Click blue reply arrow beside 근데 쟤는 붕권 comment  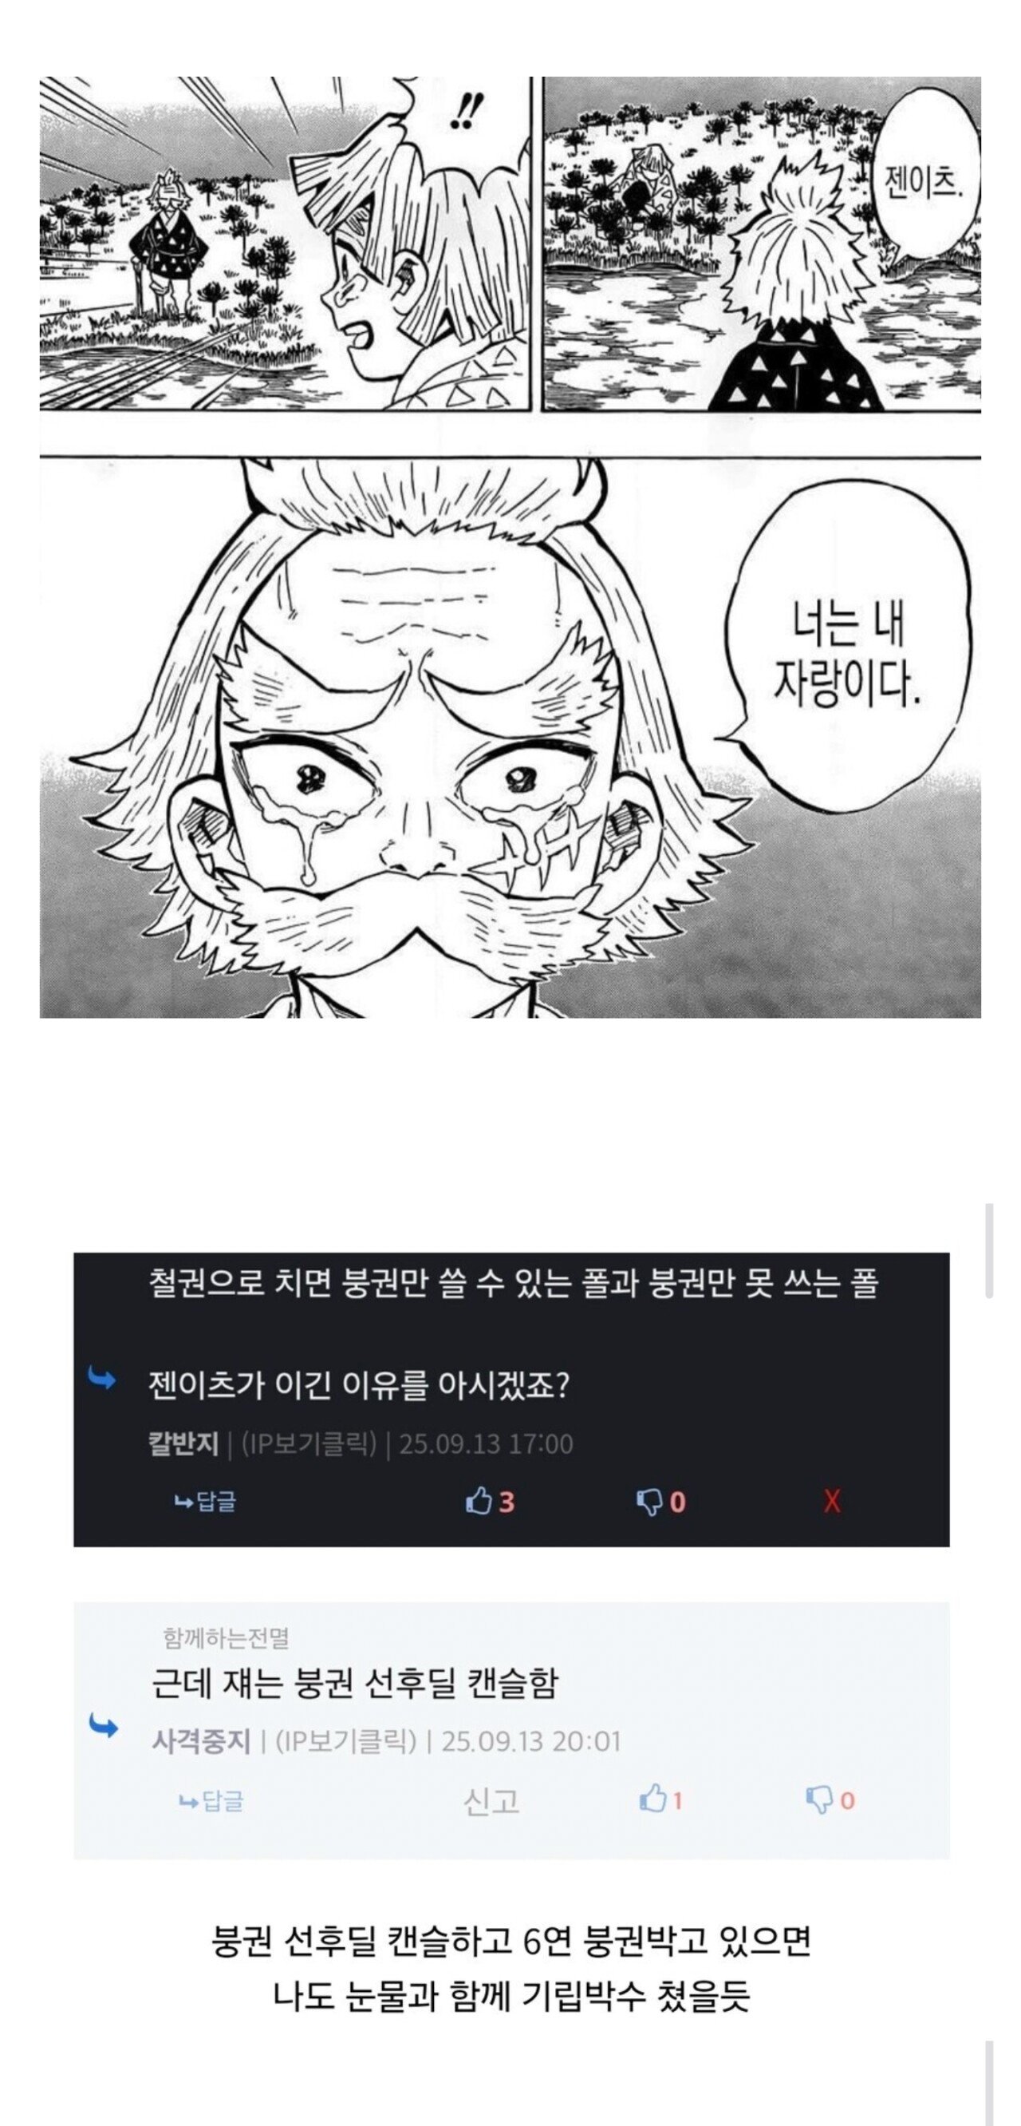pyautogui.click(x=102, y=1726)
